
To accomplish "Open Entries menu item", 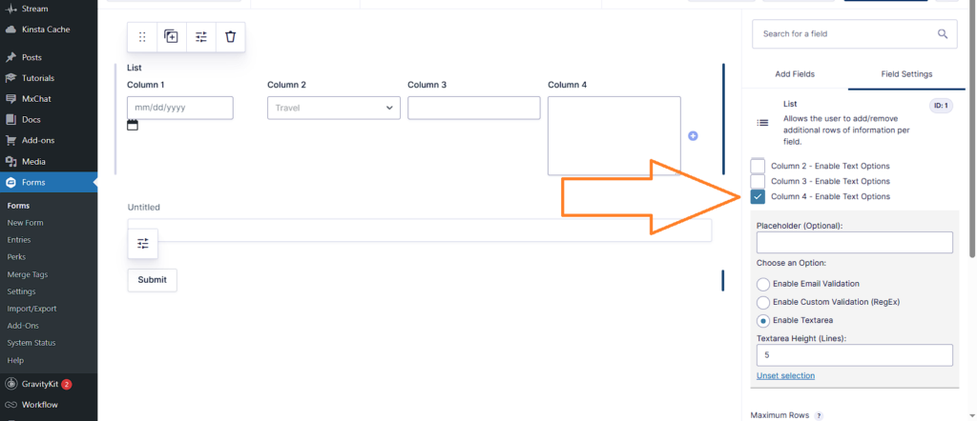I will tap(19, 240).
